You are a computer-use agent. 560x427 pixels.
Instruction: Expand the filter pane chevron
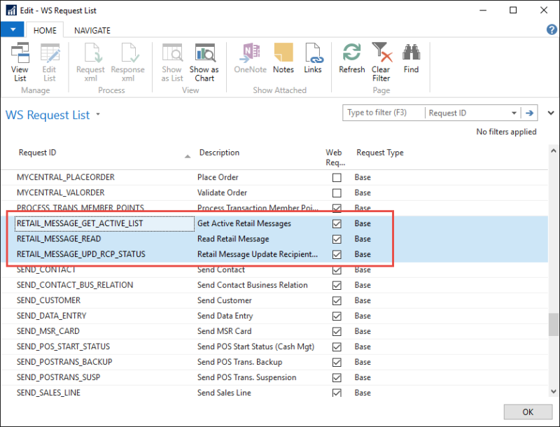[x=550, y=113]
